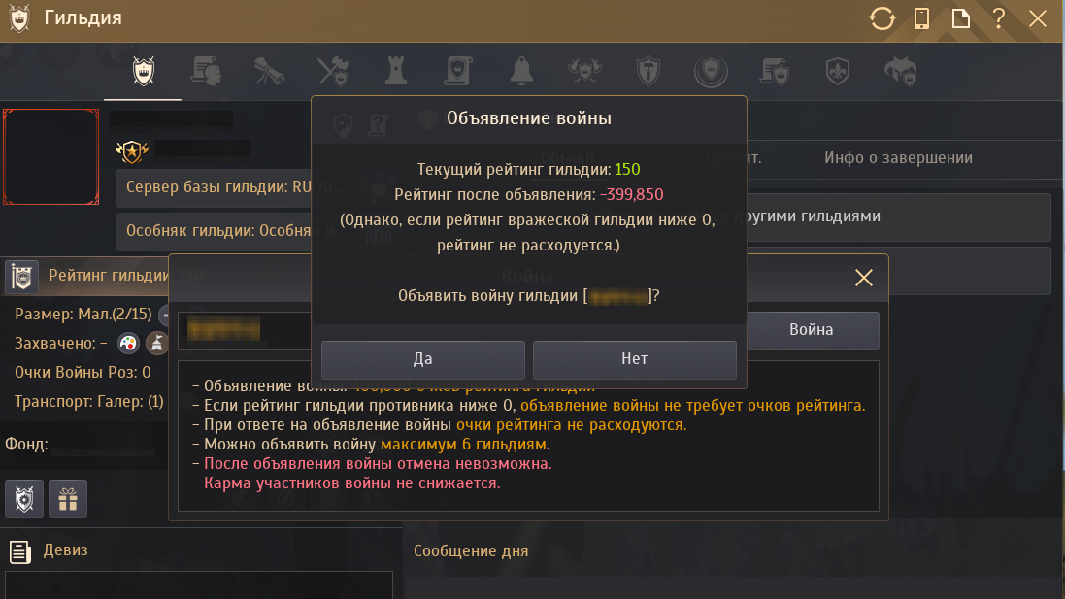Click the Девиз text box
This screenshot has width=1065, height=599.
pyautogui.click(x=199, y=584)
